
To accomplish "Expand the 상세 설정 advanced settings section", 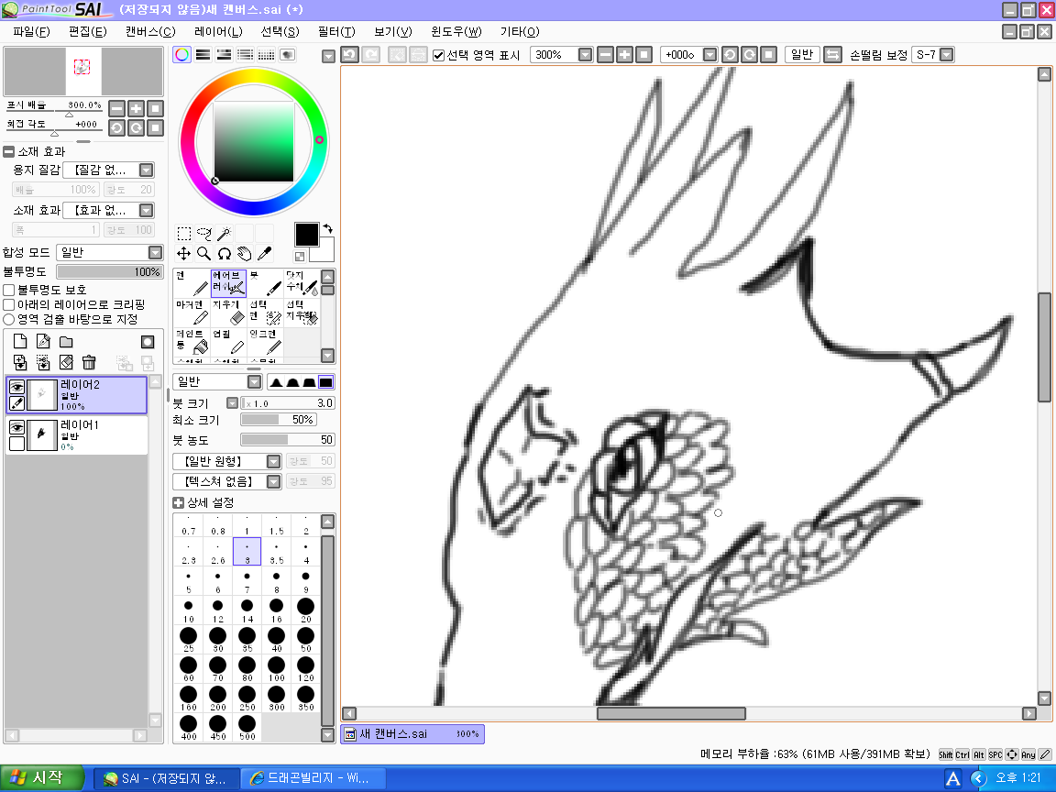I will [179, 502].
